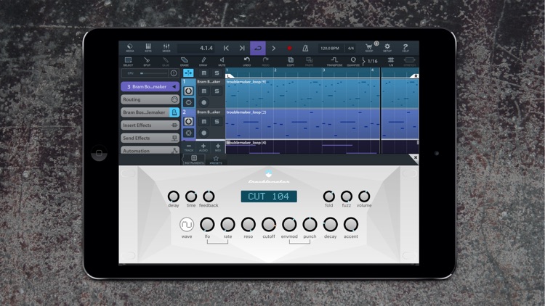Viewport: 545px width, 306px height.
Task: Mute track 1 with M button
Action: tap(204, 91)
